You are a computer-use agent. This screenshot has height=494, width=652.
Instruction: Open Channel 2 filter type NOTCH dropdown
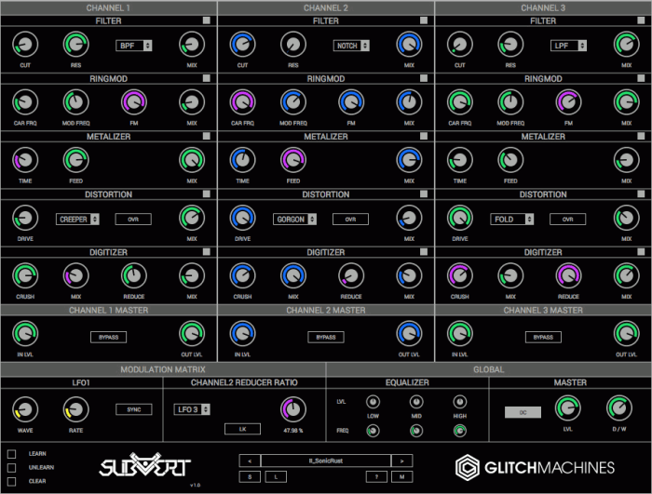pos(351,46)
